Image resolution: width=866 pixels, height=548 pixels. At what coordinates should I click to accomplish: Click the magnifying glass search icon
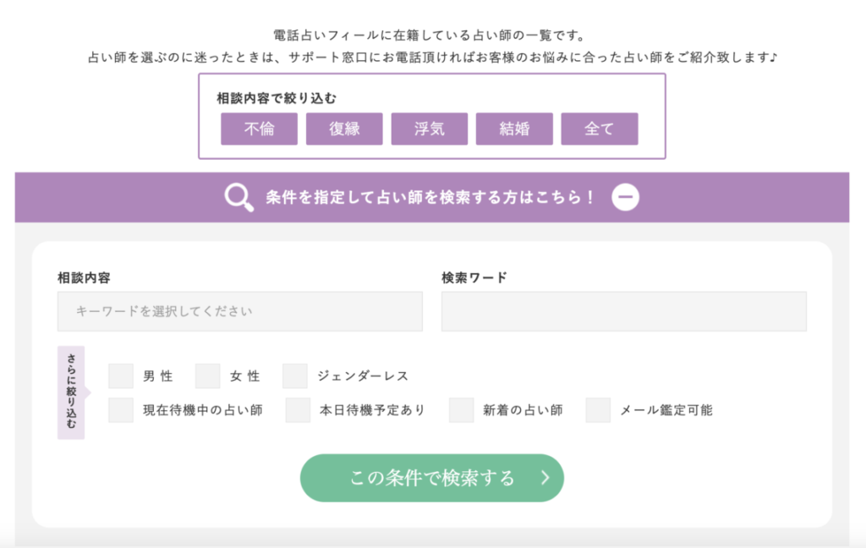(238, 198)
